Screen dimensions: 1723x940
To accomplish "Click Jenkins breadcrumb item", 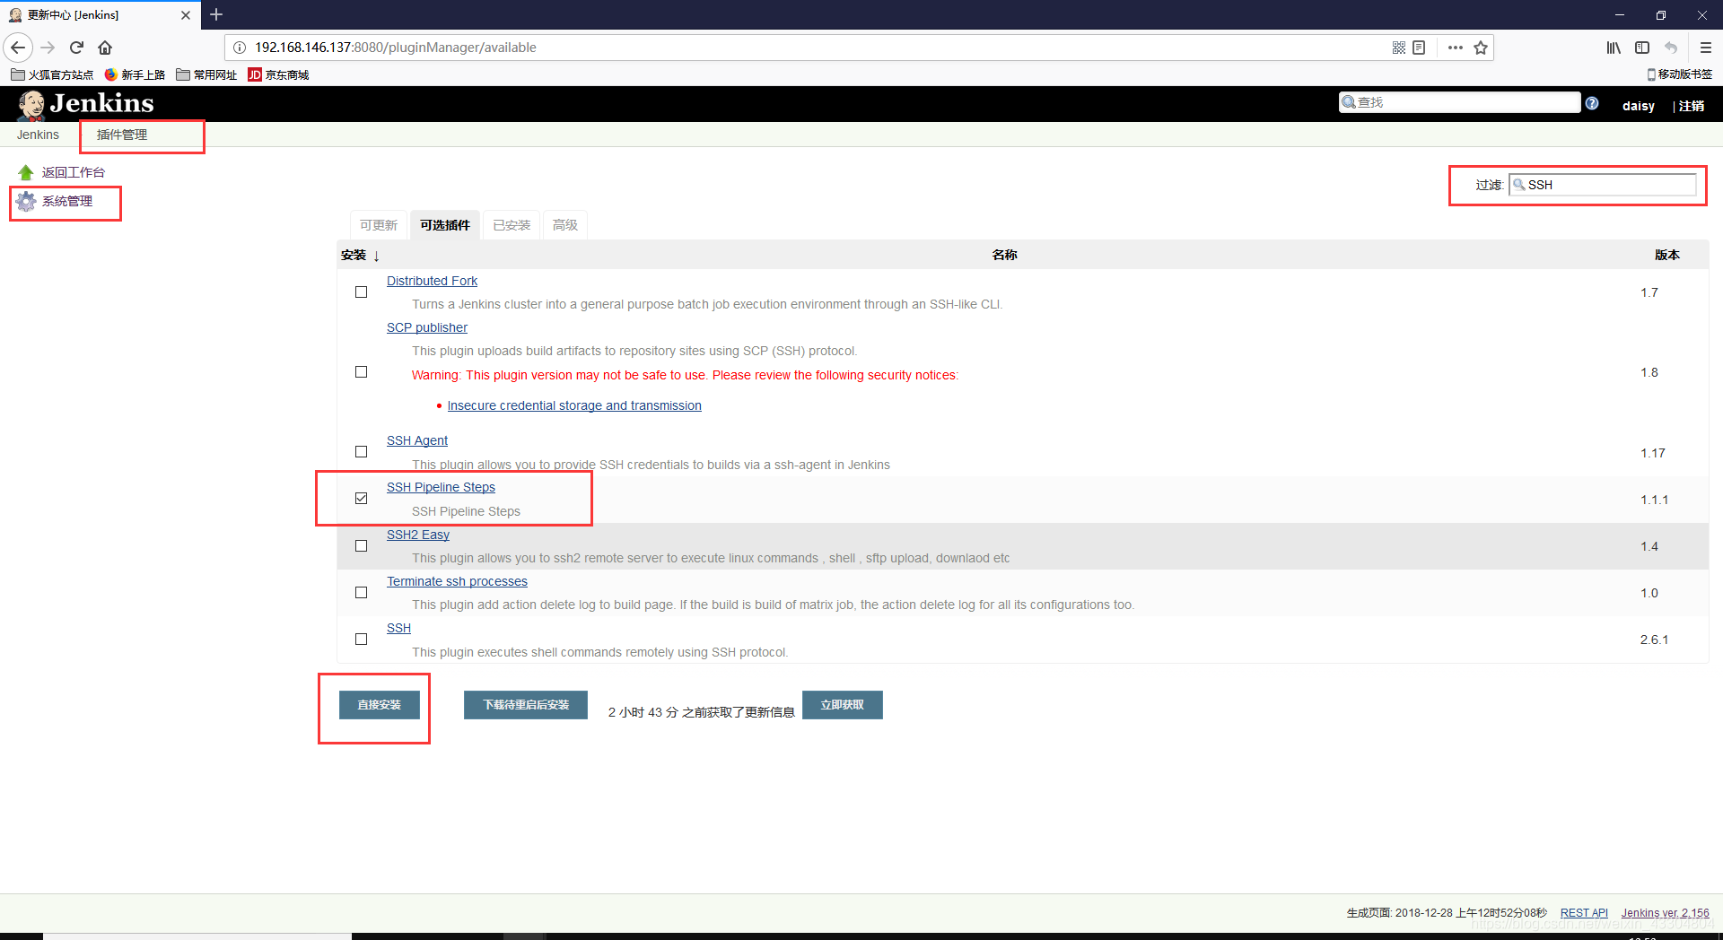I will (38, 135).
